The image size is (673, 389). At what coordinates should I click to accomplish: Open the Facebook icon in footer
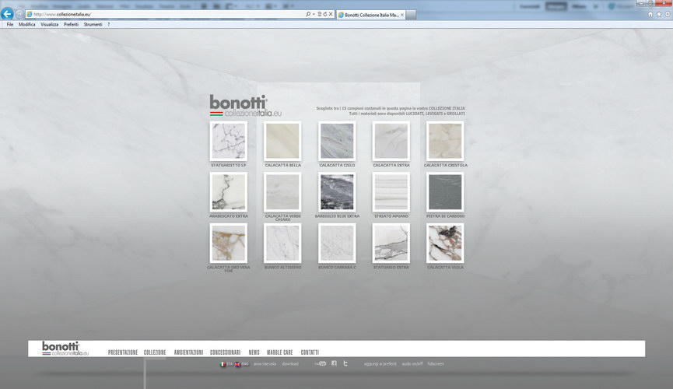pyautogui.click(x=334, y=363)
